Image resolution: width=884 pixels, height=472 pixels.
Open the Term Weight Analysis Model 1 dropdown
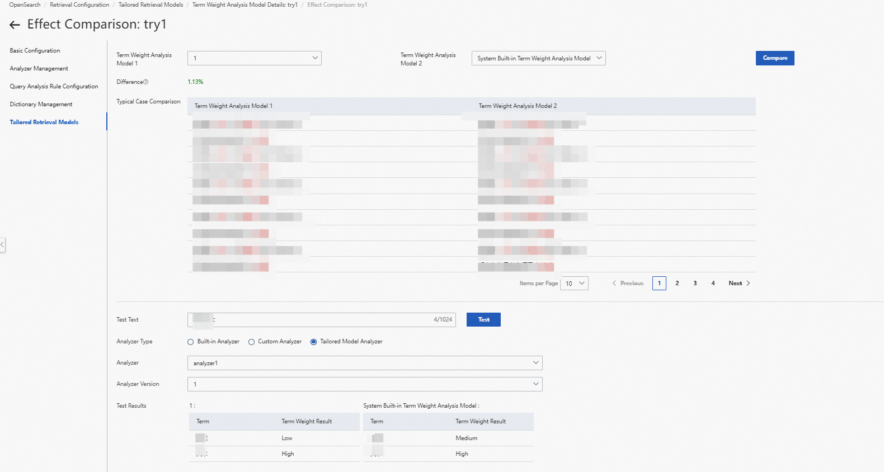point(255,58)
